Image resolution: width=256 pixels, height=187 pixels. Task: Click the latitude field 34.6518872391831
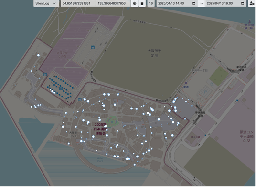point(78,3)
